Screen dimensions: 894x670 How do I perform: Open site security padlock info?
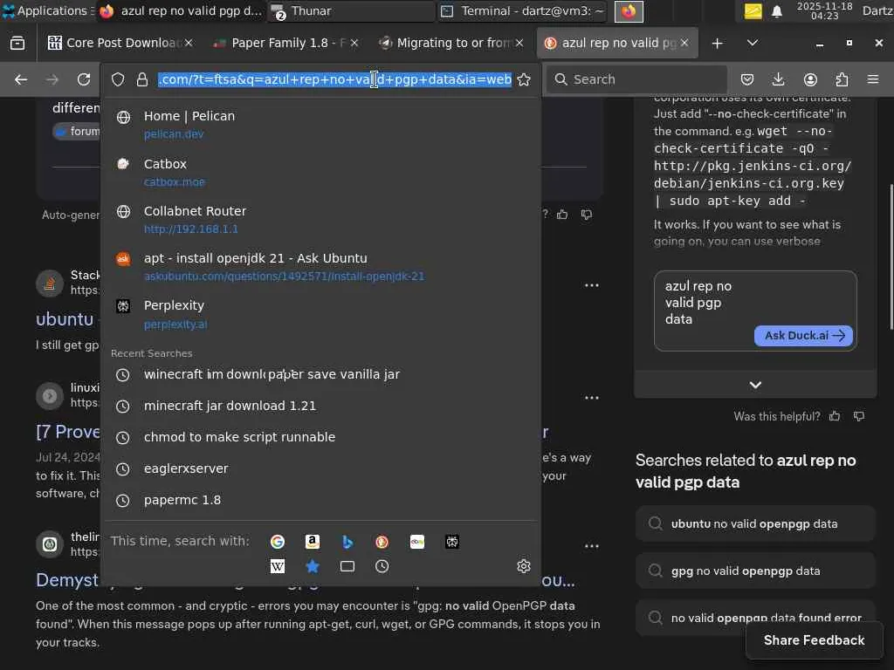coord(142,79)
